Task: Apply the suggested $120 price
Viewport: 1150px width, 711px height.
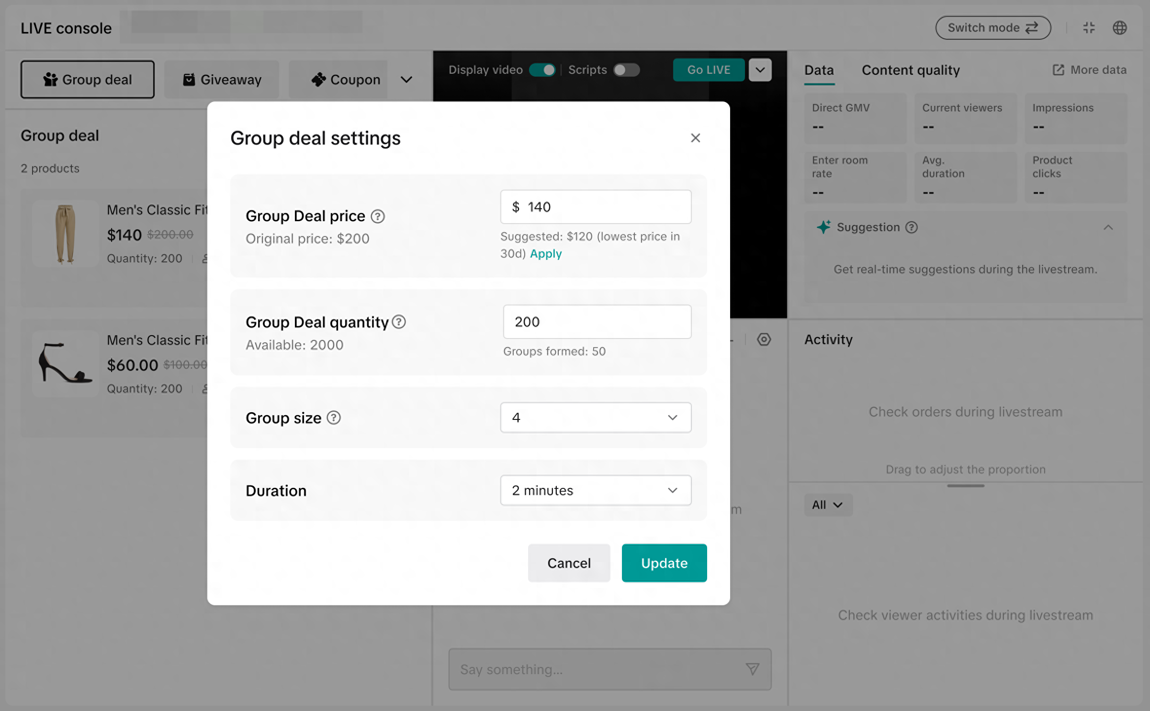Action: click(x=546, y=254)
